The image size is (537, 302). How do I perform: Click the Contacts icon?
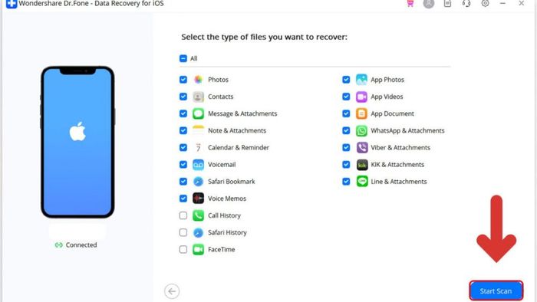tap(198, 97)
